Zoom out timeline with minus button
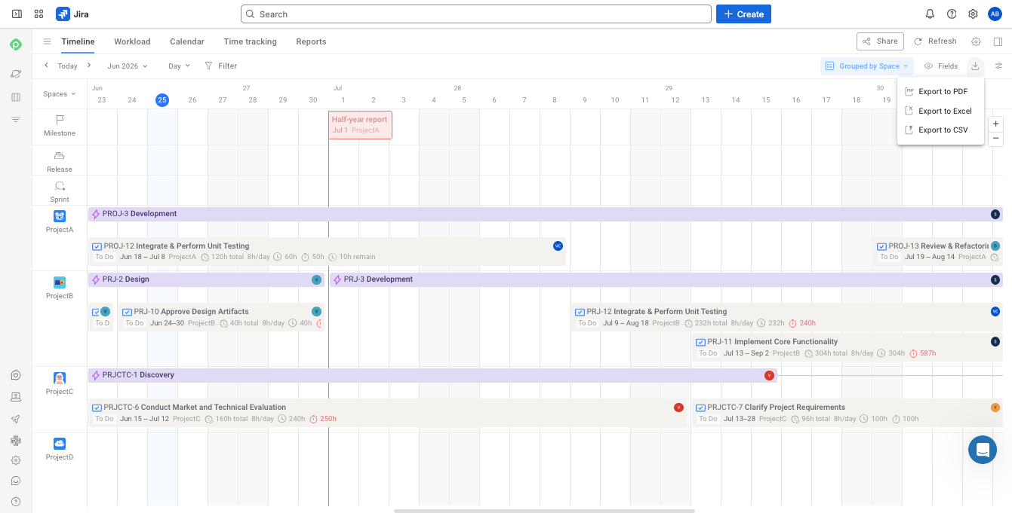Viewport: 1012px width, 513px height. pos(996,139)
